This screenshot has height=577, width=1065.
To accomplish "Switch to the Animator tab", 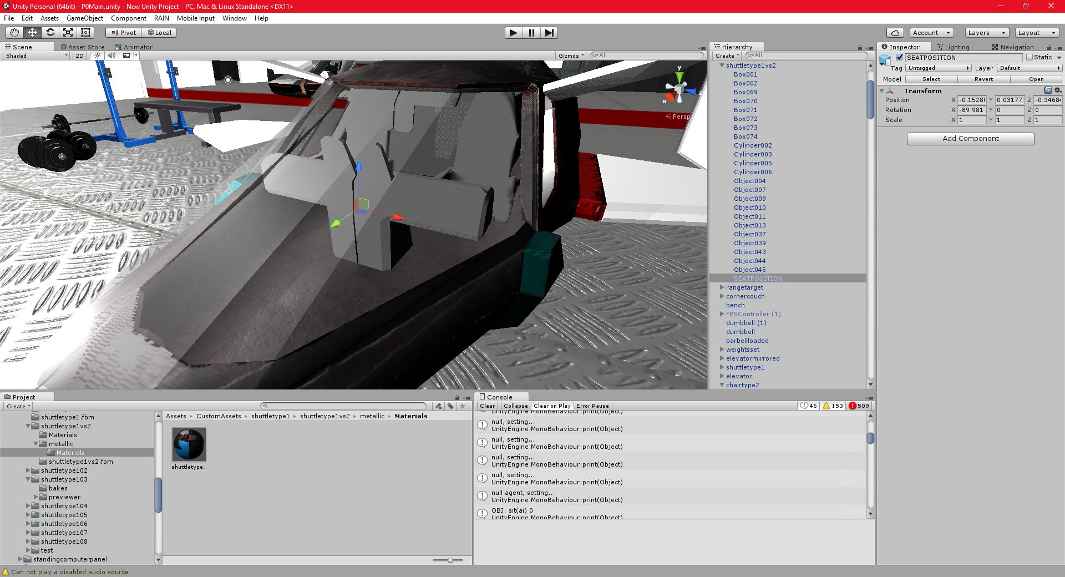I will pos(134,47).
